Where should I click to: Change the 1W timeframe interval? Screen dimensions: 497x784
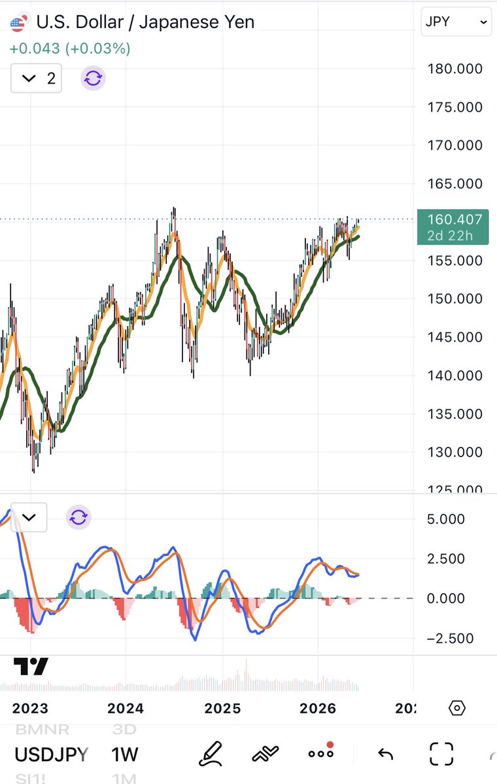(124, 755)
